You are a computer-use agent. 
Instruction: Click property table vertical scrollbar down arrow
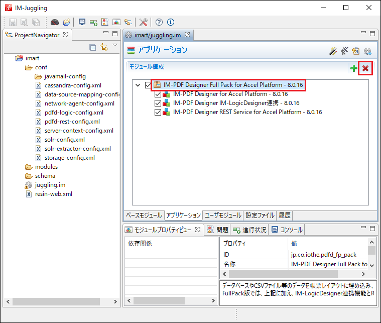pyautogui.click(x=371, y=265)
